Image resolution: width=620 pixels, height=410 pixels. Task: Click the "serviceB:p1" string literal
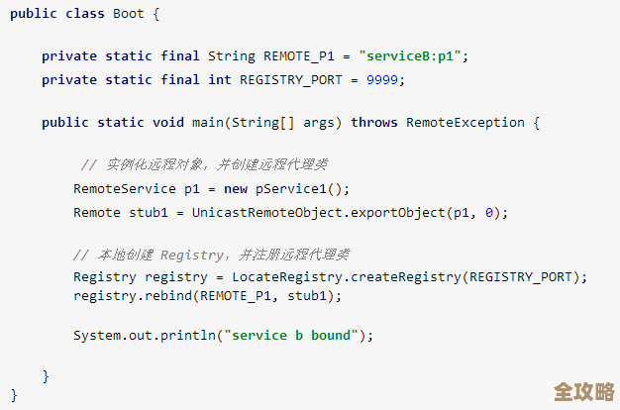[412, 56]
